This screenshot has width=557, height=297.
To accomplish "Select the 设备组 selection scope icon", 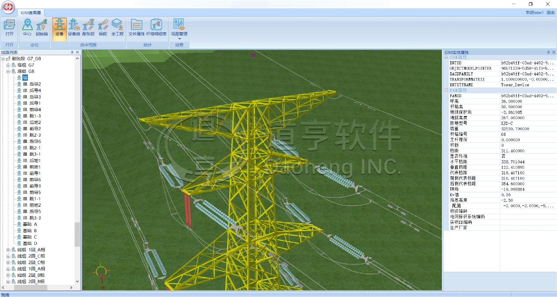I will (74, 27).
